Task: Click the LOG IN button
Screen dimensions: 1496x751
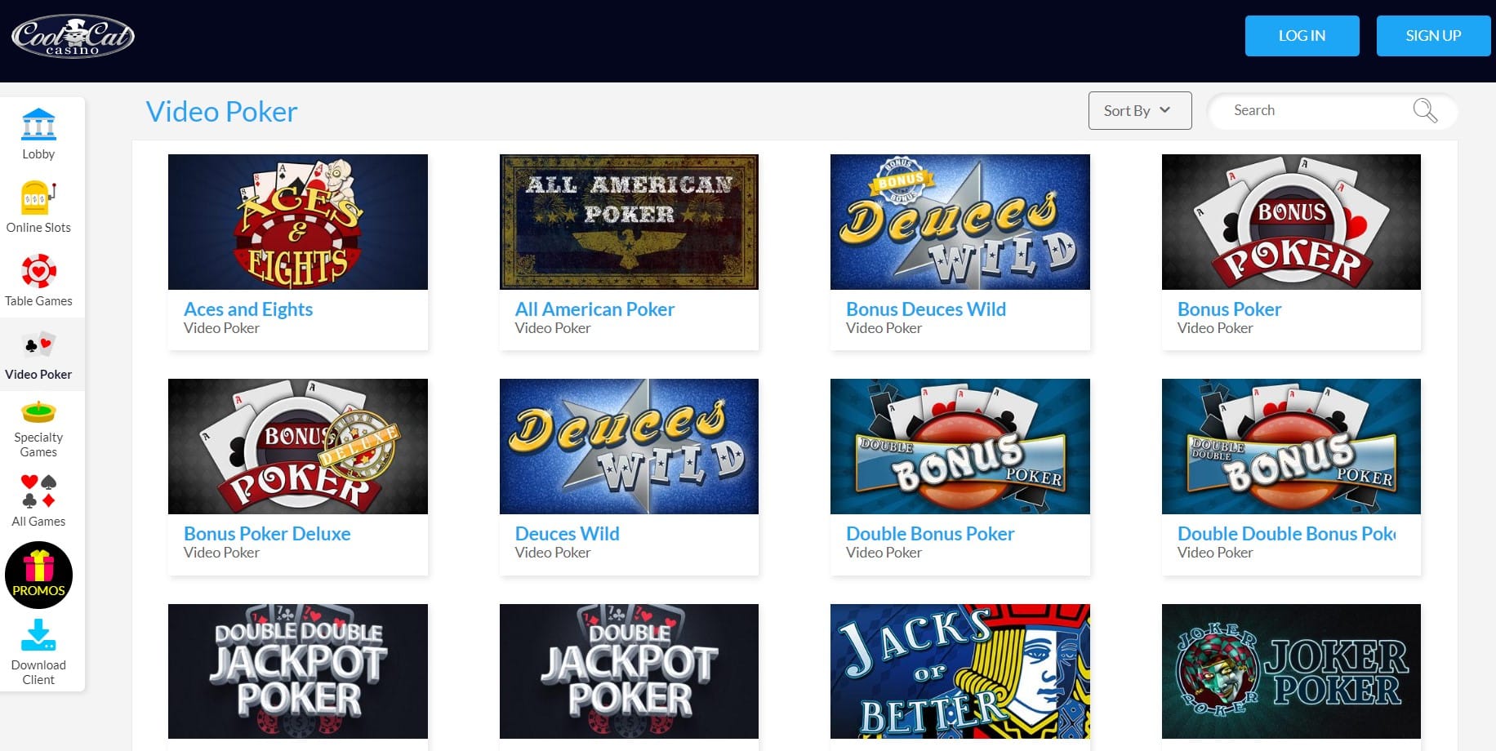Action: coord(1302,36)
